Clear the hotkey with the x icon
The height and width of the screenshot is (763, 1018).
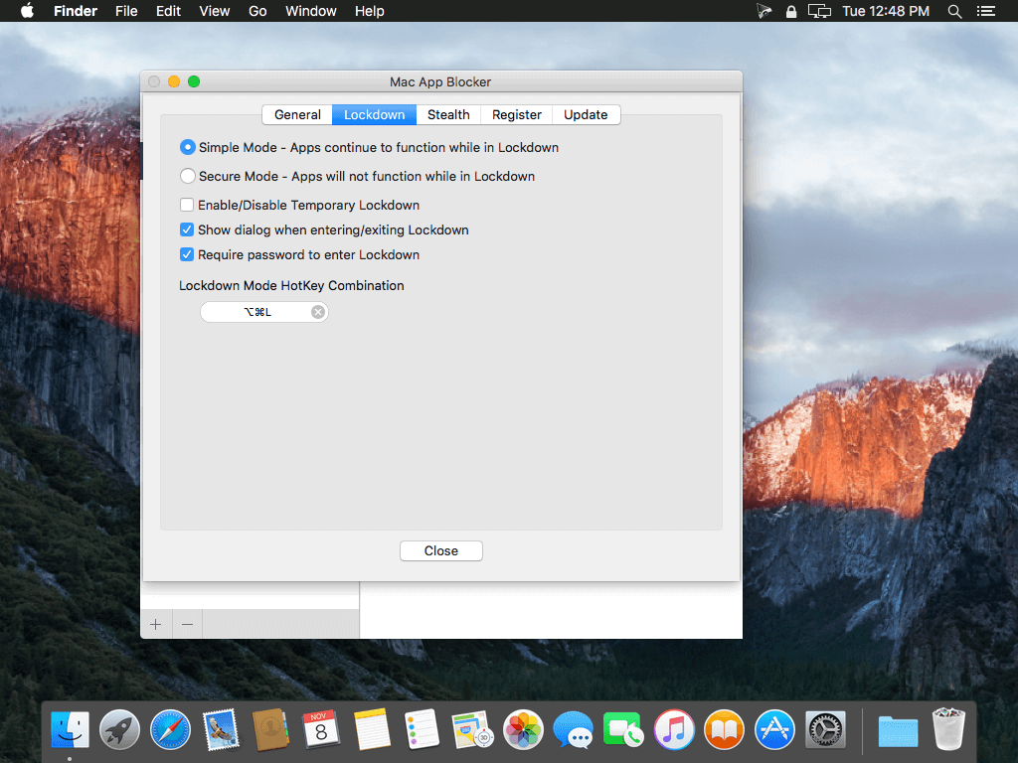pyautogui.click(x=317, y=312)
